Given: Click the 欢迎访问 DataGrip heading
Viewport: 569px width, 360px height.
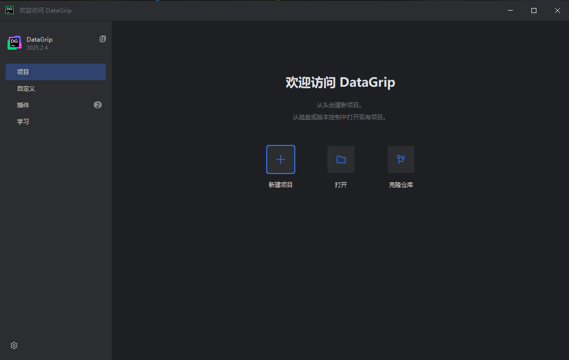Looking at the screenshot, I should point(340,82).
